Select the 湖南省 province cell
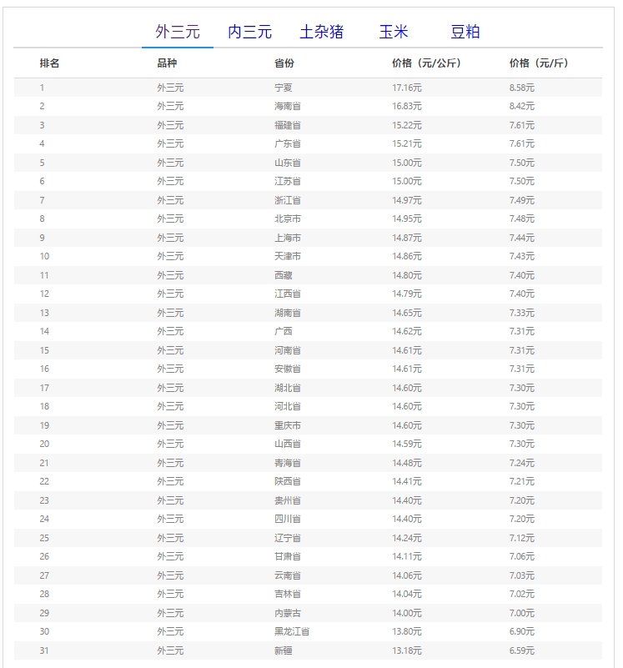This screenshot has height=668, width=623. click(x=288, y=313)
